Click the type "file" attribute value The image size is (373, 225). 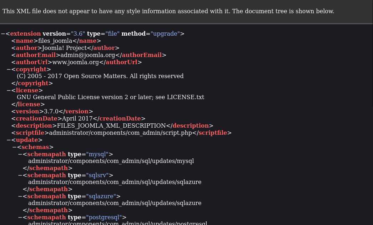click(x=112, y=34)
